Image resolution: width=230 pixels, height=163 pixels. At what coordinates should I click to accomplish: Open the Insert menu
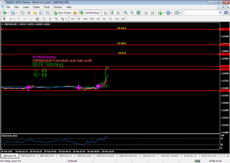point(26,7)
